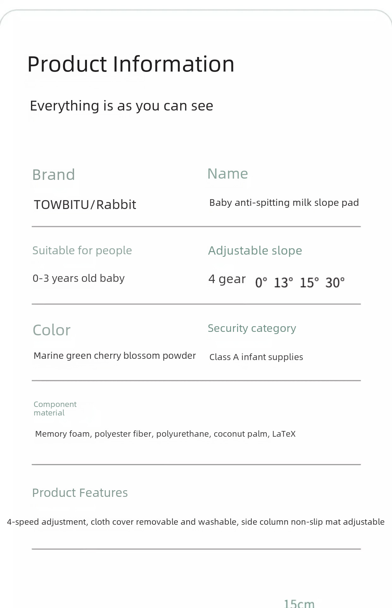This screenshot has width=392, height=608.
Task: Select 'Class A infant supplies' text
Action: pyautogui.click(x=256, y=357)
